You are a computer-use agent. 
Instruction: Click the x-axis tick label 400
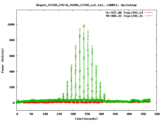point(129,114)
